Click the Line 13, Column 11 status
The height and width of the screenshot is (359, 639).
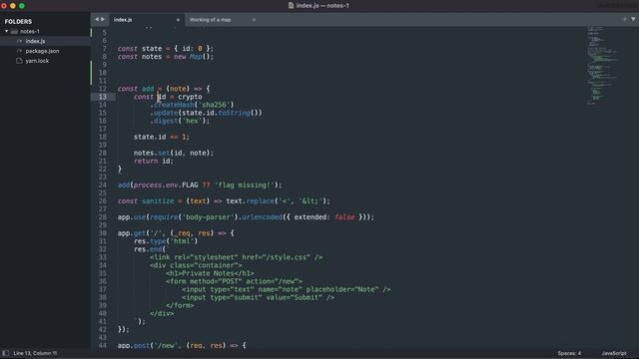35,353
